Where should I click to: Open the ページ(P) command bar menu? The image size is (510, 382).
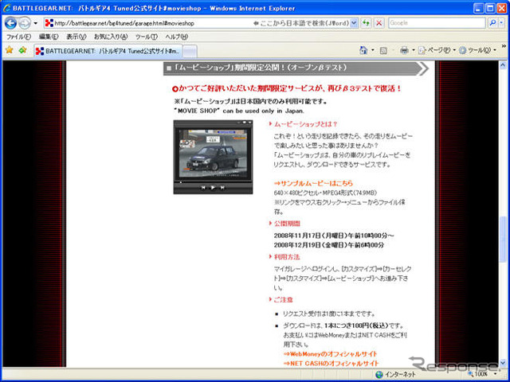click(x=437, y=50)
